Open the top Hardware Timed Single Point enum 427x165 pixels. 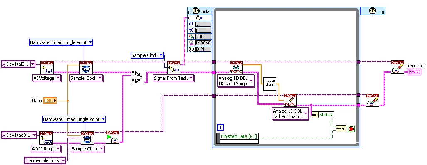[61, 42]
